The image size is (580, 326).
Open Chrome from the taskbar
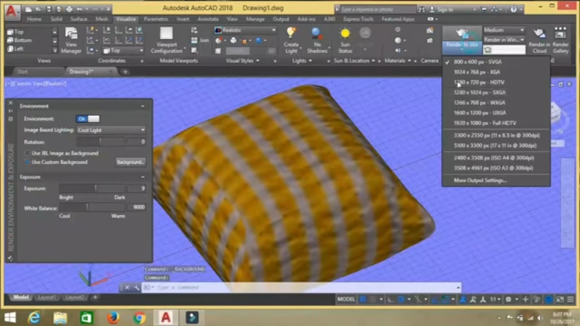tap(139, 318)
